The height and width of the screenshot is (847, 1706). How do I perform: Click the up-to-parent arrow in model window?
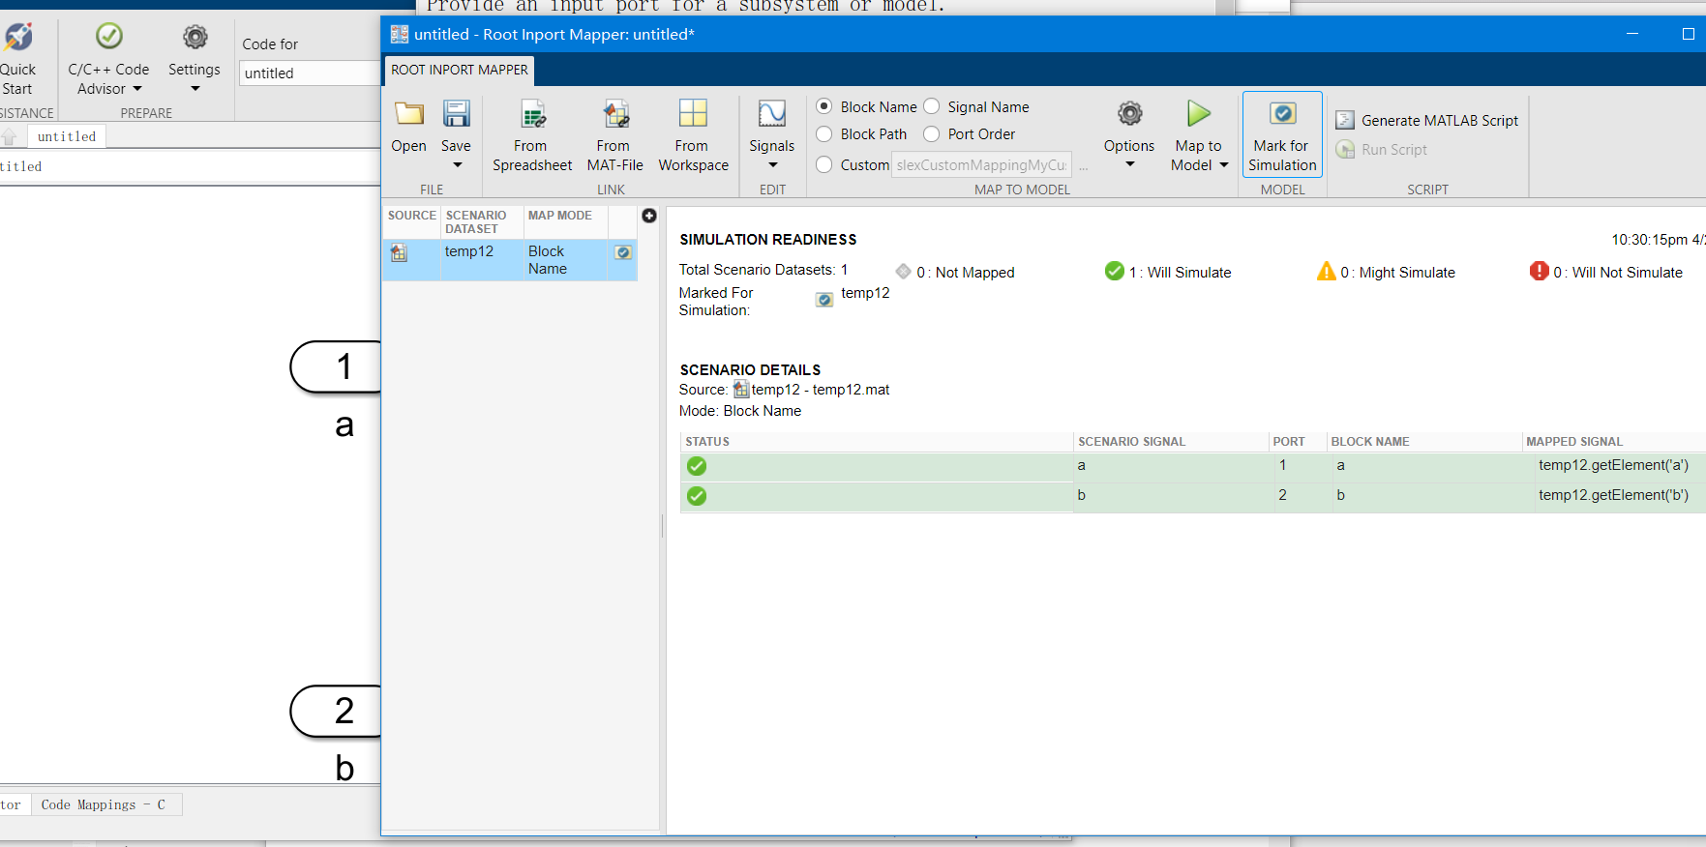[10, 137]
